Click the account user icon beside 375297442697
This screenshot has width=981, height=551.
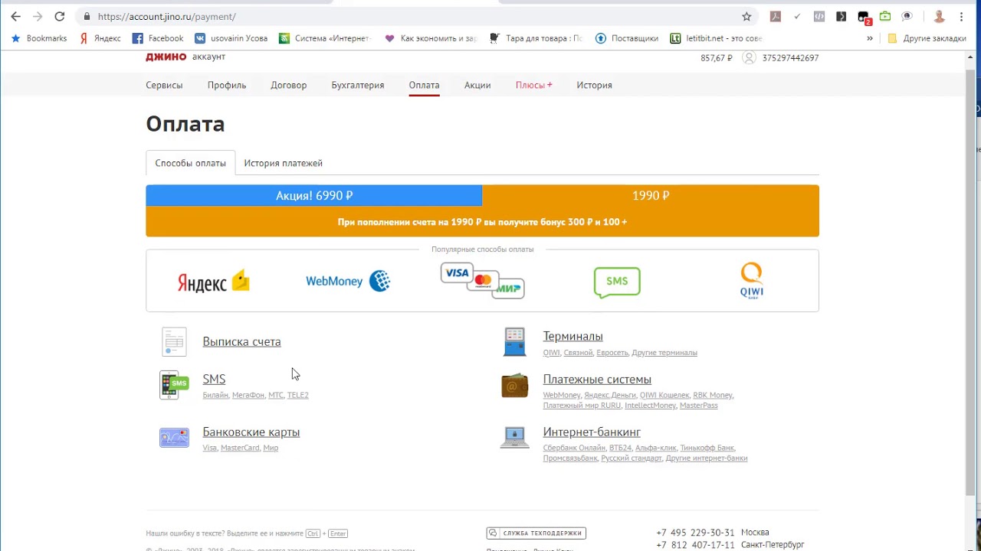pyautogui.click(x=749, y=57)
